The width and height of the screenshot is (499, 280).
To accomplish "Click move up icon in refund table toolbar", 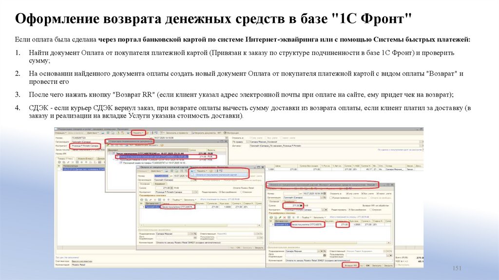I will (293, 217).
